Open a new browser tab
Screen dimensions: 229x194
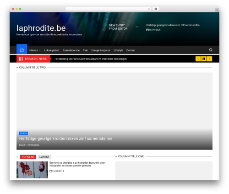pyautogui.click(x=217, y=10)
